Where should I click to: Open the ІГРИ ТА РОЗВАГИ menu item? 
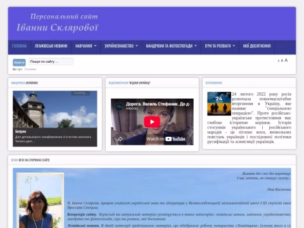coord(218,46)
